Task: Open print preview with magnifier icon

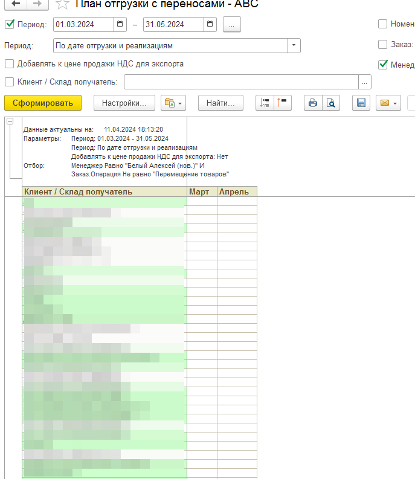Action: [330, 103]
